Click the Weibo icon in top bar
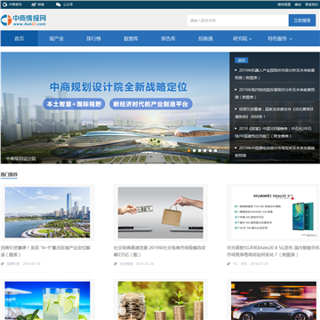 click(x=34, y=4)
